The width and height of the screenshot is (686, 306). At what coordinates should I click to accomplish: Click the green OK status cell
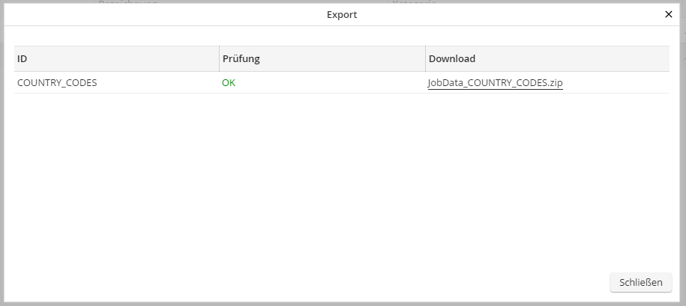229,83
